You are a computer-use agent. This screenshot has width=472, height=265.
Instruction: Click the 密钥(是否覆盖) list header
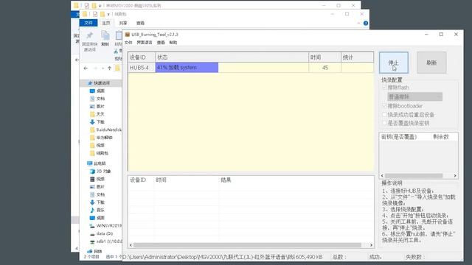(x=399, y=137)
